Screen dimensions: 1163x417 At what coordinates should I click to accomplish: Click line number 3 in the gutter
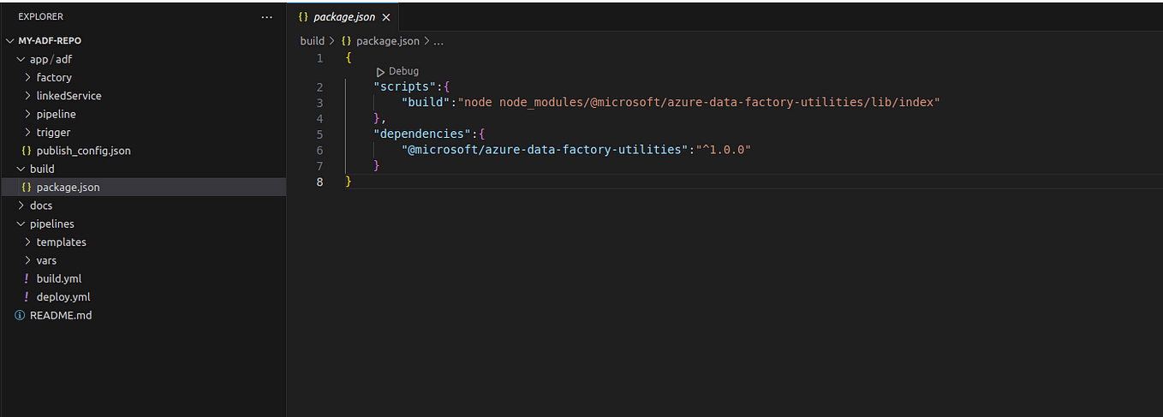click(x=320, y=103)
